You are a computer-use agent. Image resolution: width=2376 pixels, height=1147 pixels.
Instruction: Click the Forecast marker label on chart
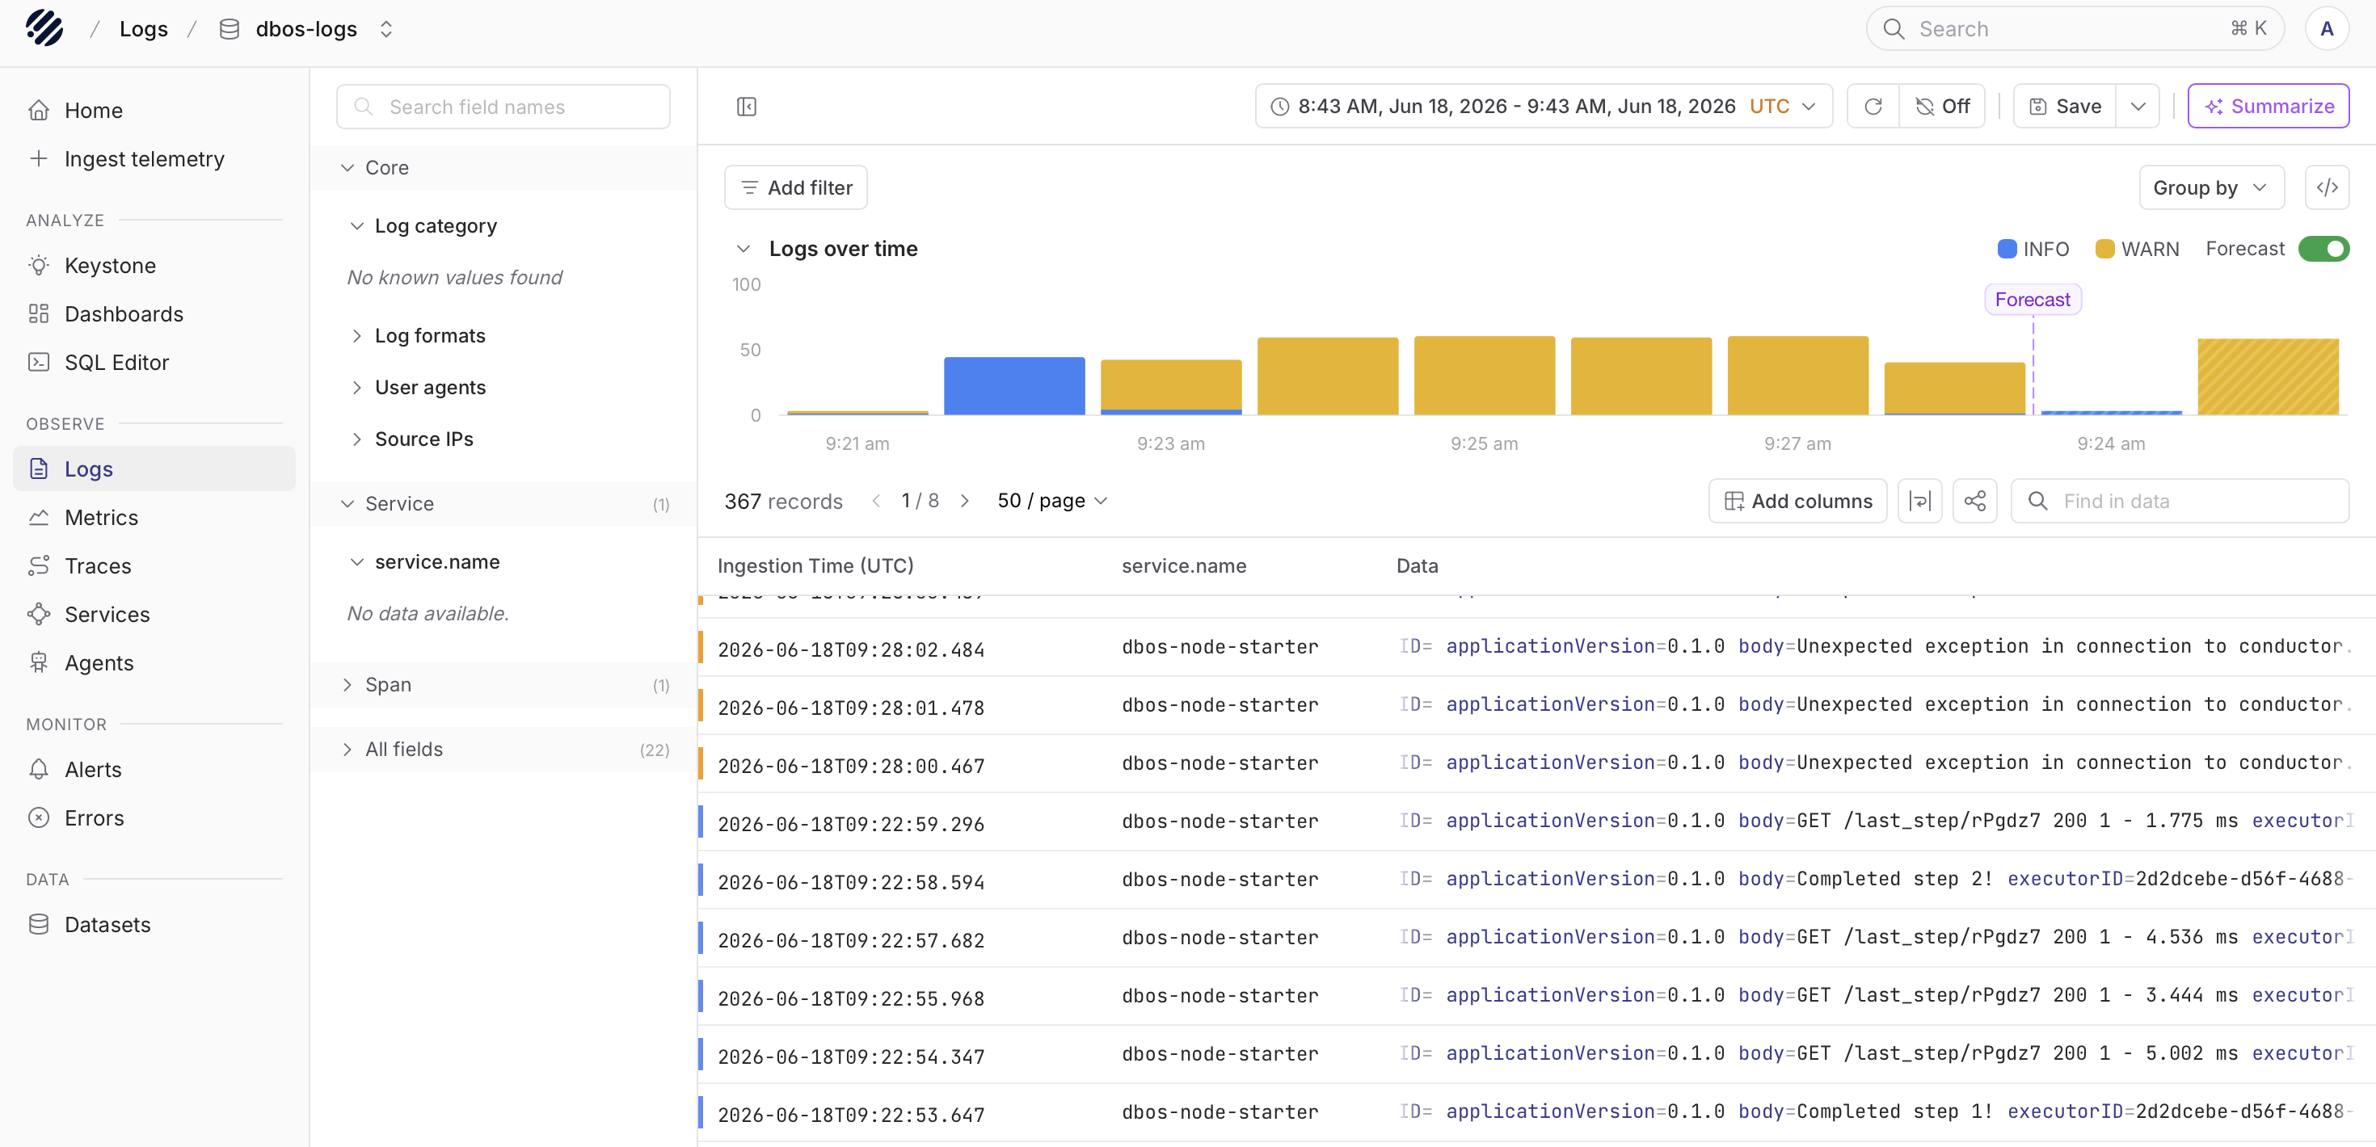point(2032,300)
